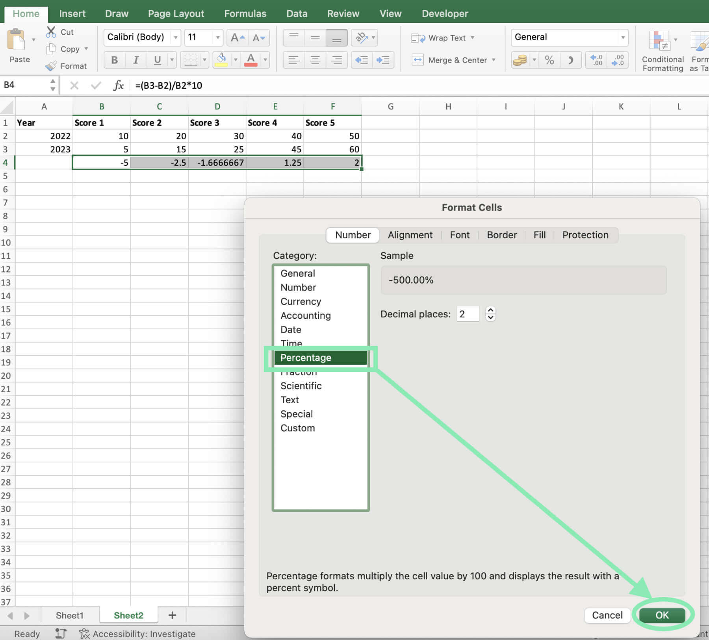Click the formula bar cancel X icon
The height and width of the screenshot is (640, 709).
pyautogui.click(x=74, y=85)
